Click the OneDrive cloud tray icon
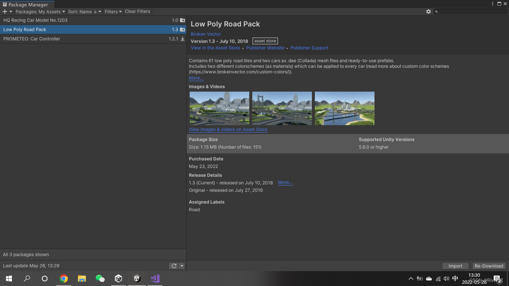This screenshot has width=509, height=286. 429,279
